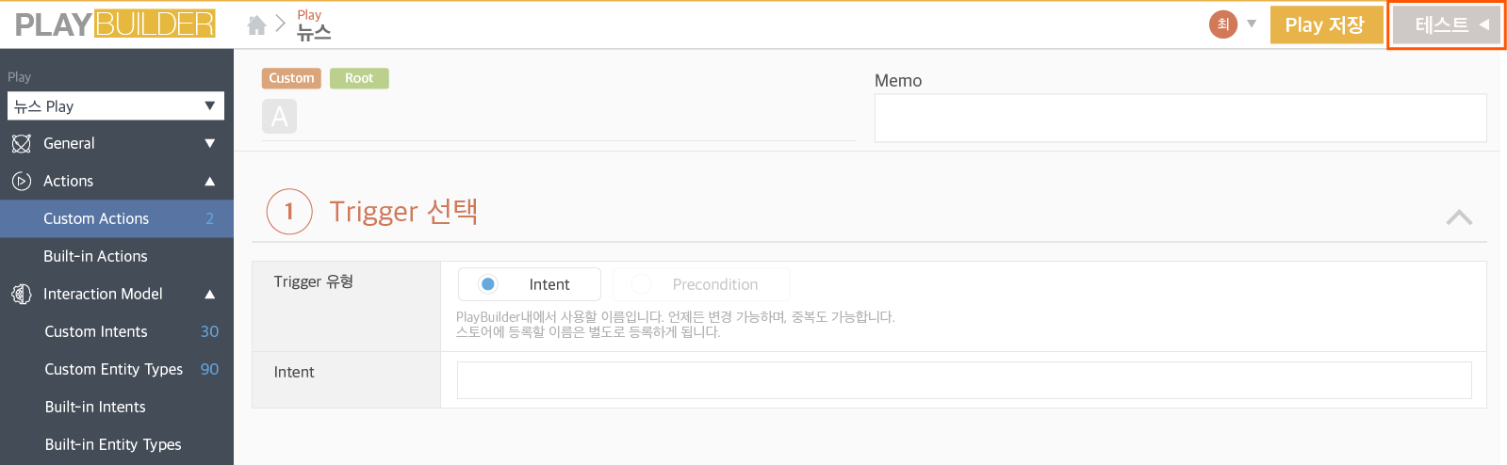Click the gray 'A' action icon
1507x465 pixels.
pyautogui.click(x=279, y=117)
